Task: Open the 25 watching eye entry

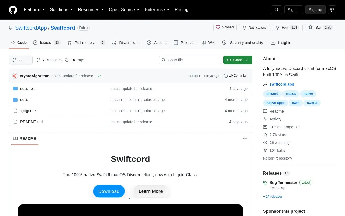Action: 276,143
